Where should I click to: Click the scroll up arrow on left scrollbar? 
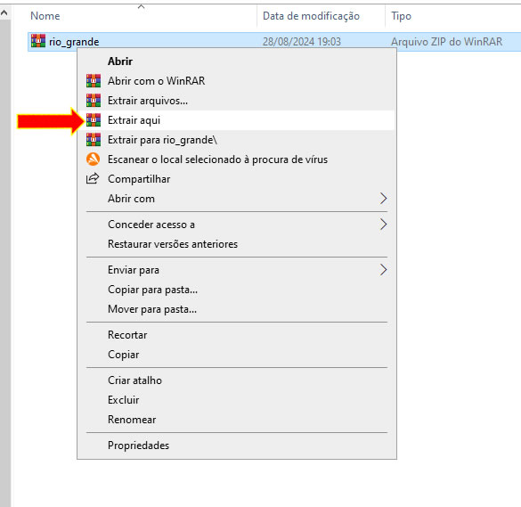4,13
